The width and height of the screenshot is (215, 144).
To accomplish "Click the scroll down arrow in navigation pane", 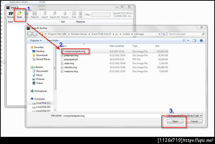I will tap(55, 110).
